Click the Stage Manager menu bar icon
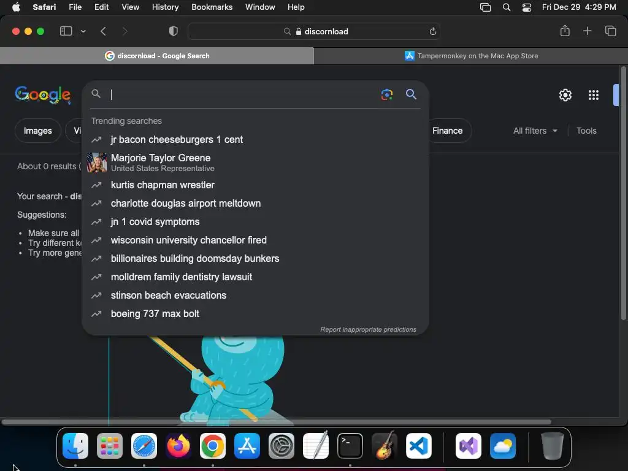 coord(485,7)
